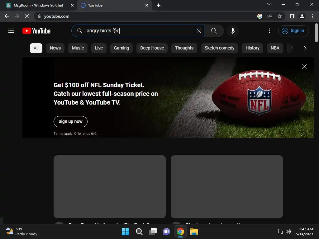Submit search with magnifier button
The height and width of the screenshot is (239, 319).
tap(214, 31)
